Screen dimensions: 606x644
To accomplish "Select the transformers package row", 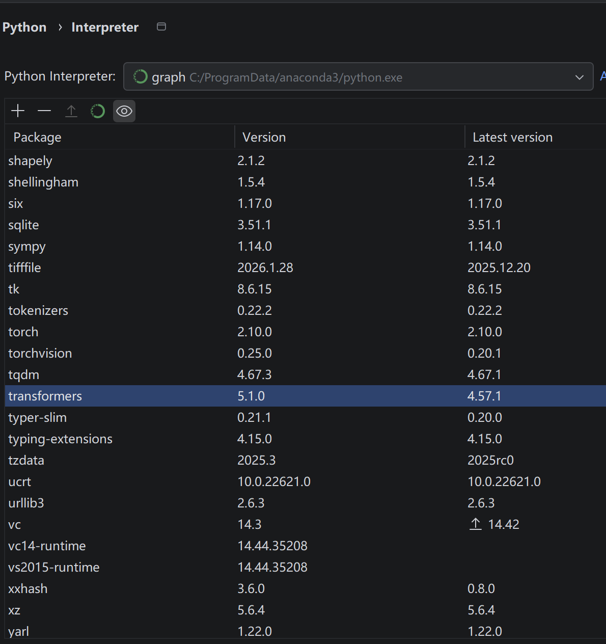I will (x=305, y=396).
